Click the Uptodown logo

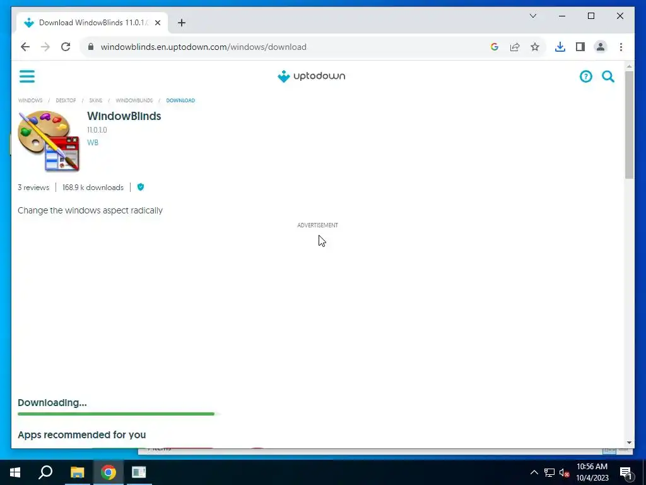pyautogui.click(x=311, y=76)
